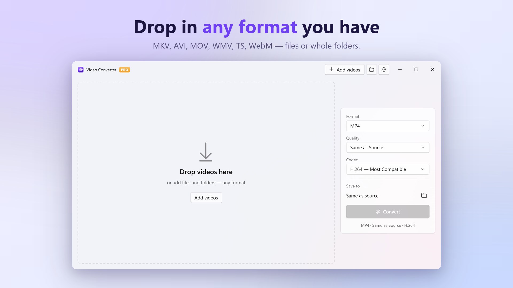Screen dimensions: 513x288
Task: Open settings via the gear icon
Action: pyautogui.click(x=384, y=70)
